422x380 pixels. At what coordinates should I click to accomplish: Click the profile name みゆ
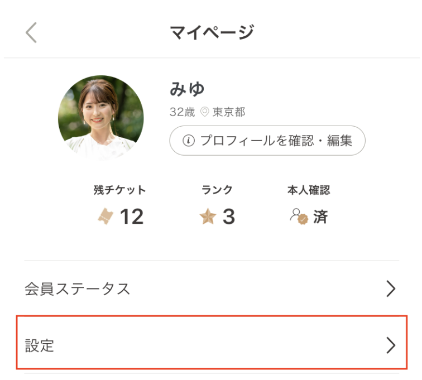(187, 89)
